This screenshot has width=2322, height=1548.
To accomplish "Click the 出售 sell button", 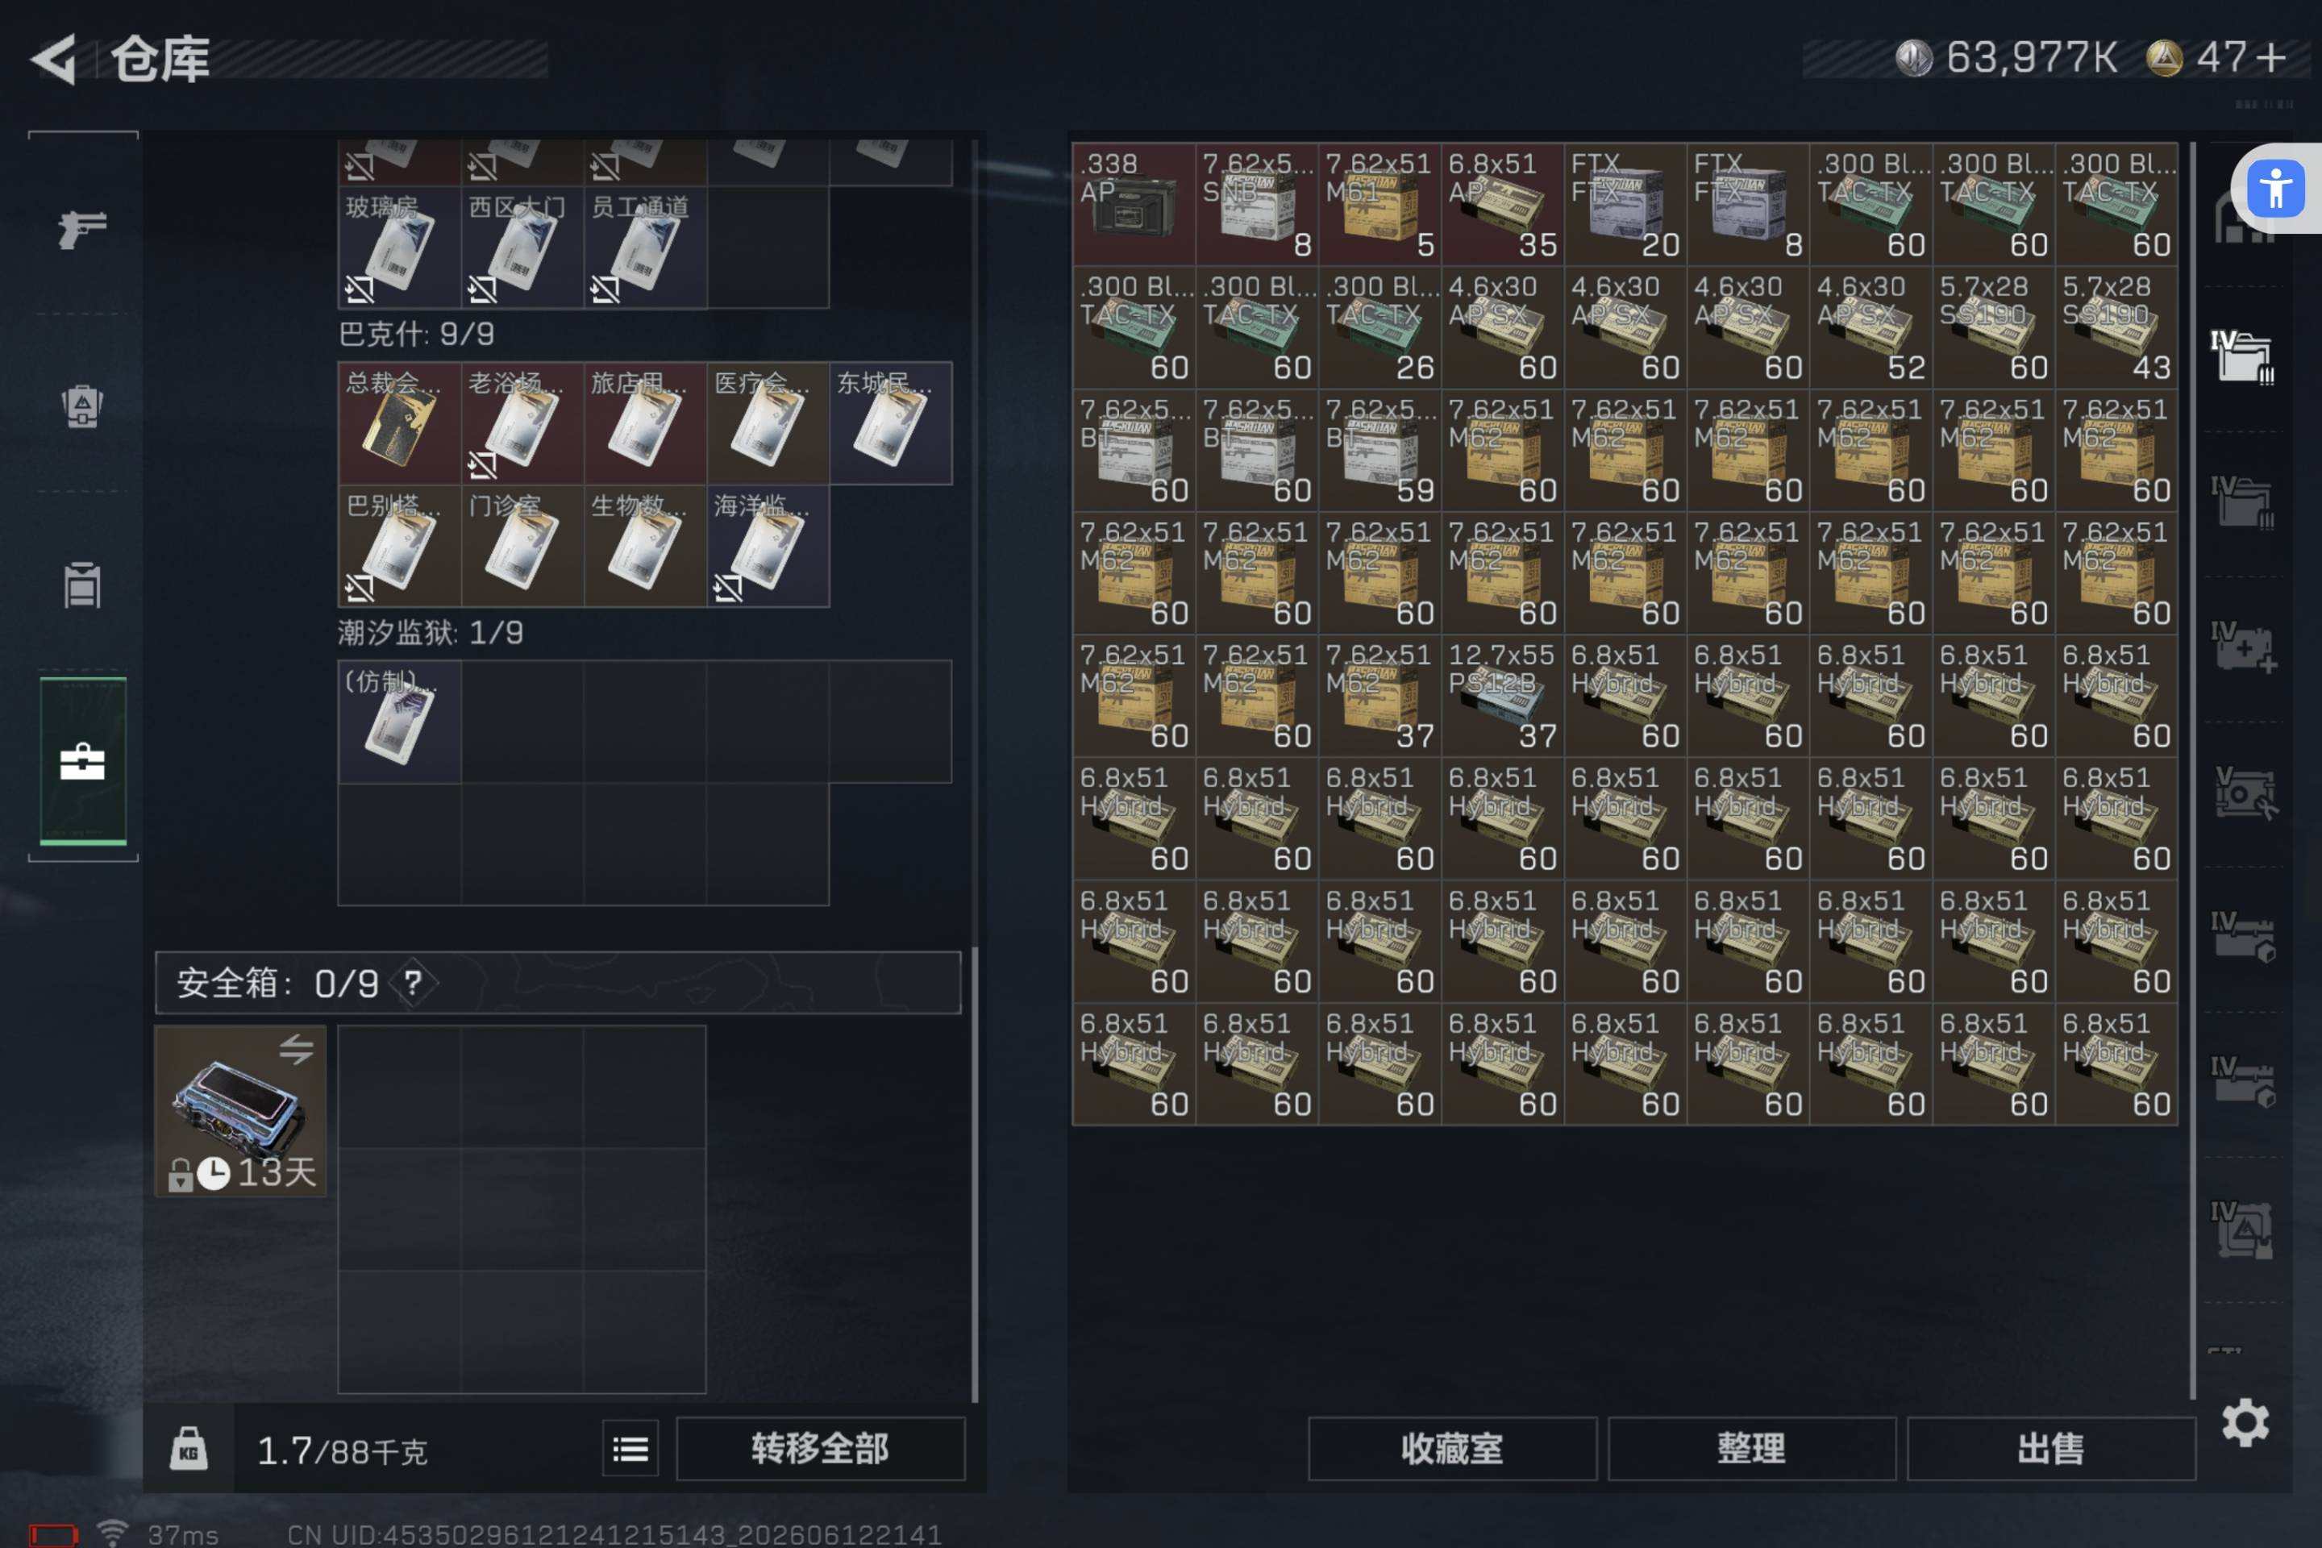I will (2050, 1448).
